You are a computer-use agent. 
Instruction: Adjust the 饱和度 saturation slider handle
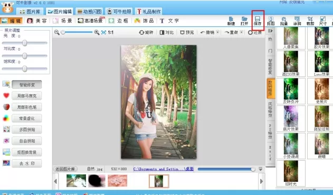[25, 69]
